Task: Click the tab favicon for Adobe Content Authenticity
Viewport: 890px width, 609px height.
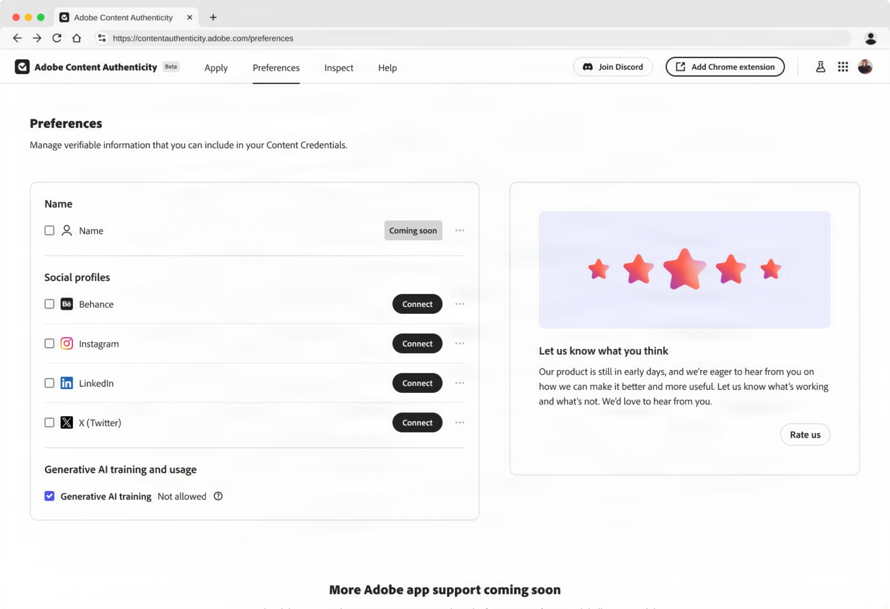Action: point(65,17)
